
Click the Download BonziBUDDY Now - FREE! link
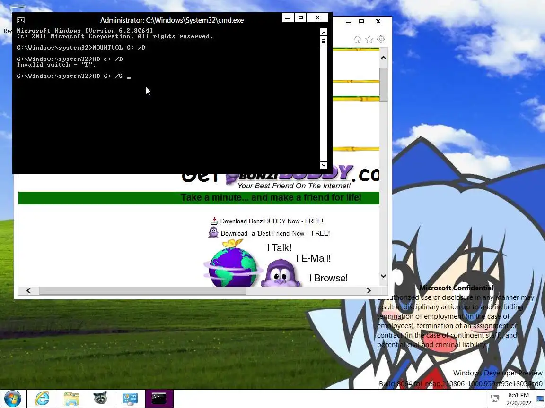272,221
